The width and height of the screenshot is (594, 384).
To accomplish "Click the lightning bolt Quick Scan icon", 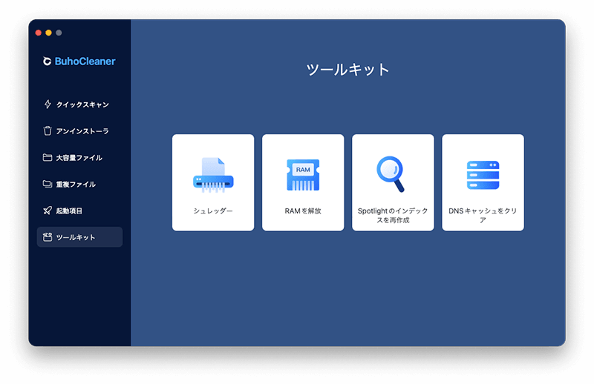I will [x=48, y=105].
